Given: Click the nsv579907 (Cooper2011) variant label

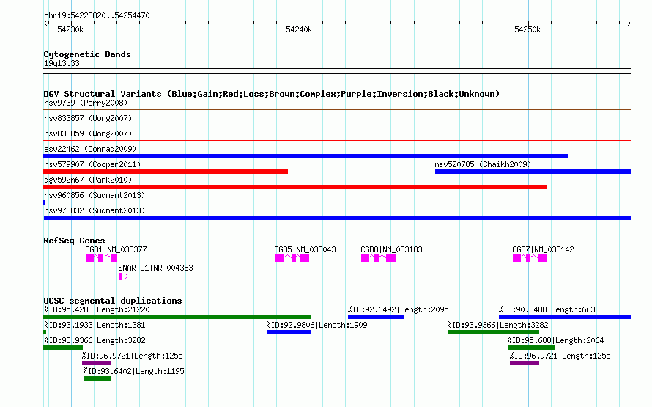Looking at the screenshot, I should click(x=92, y=164).
